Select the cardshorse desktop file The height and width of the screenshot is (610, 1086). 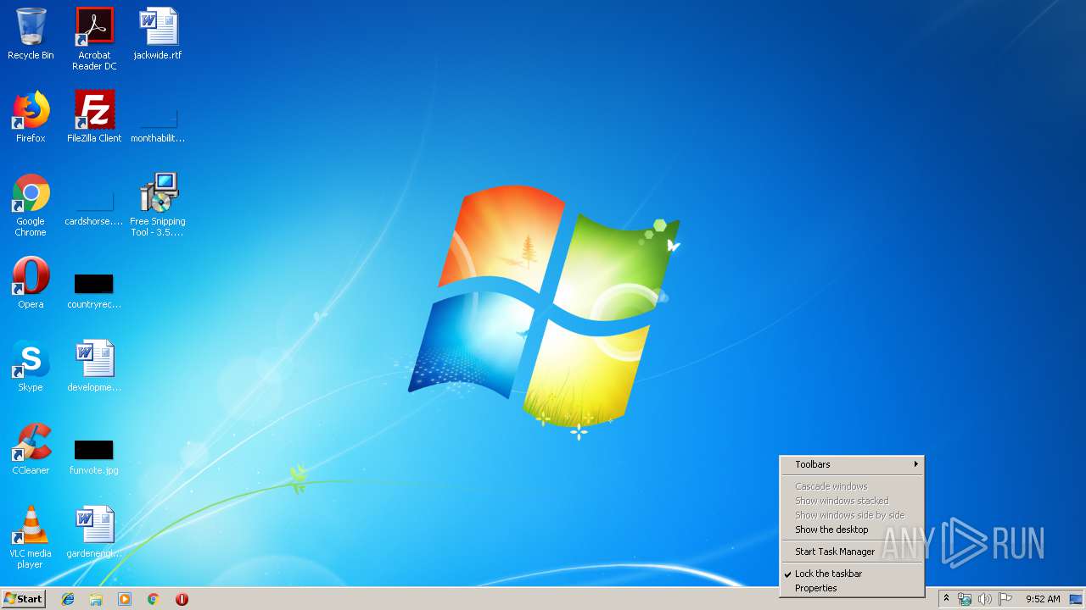tap(94, 209)
